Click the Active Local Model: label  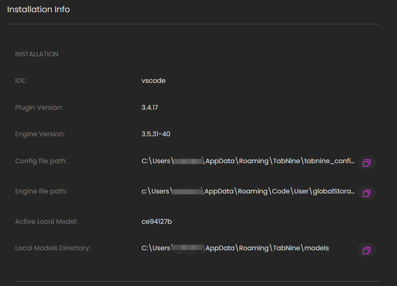point(46,221)
